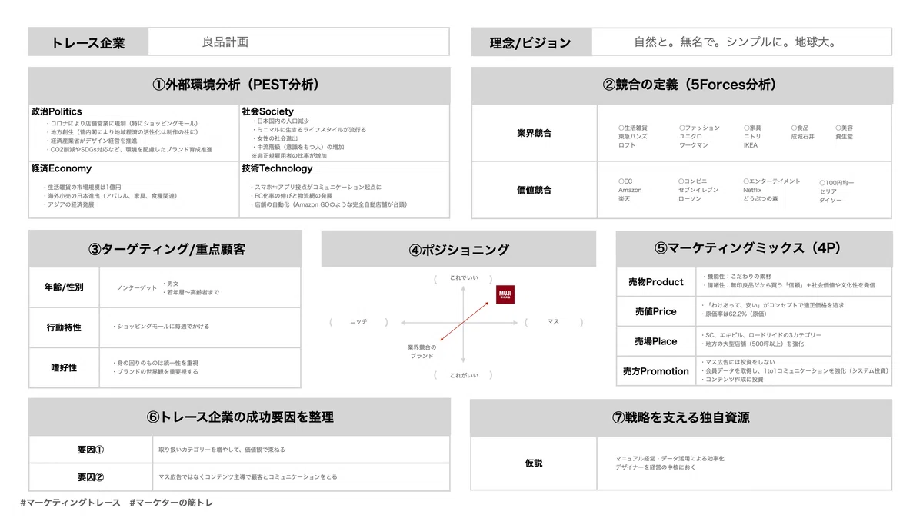Click competitor name ワークマン

tap(693, 144)
